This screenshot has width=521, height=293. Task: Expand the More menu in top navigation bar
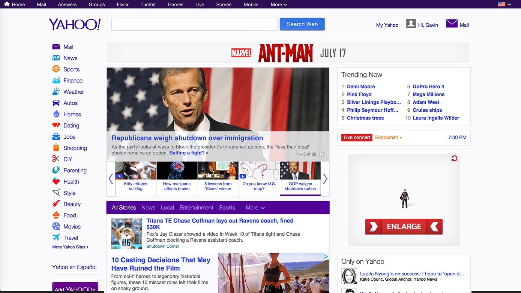[x=279, y=4]
